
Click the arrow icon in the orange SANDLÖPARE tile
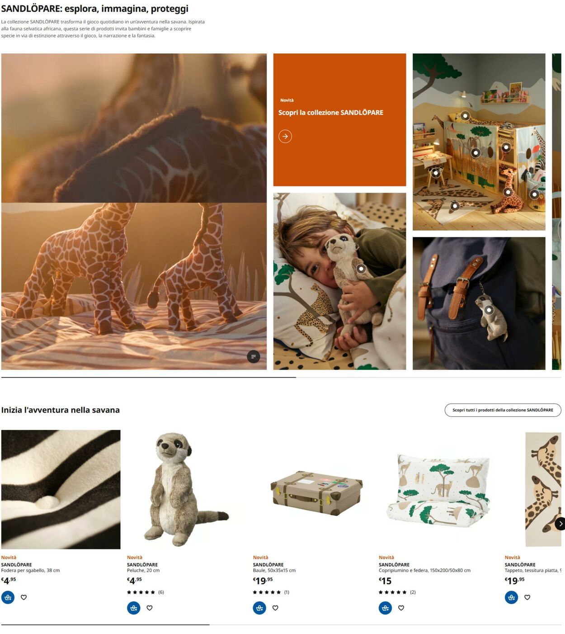[285, 136]
